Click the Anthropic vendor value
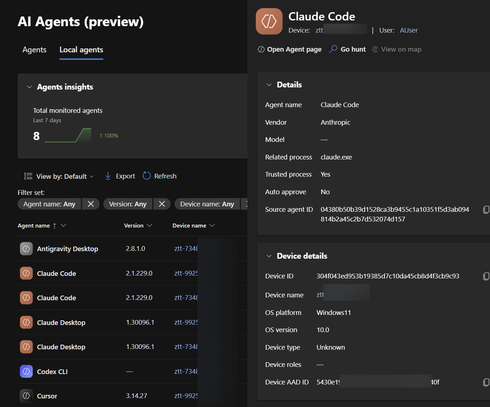490x407 pixels. (x=336, y=123)
